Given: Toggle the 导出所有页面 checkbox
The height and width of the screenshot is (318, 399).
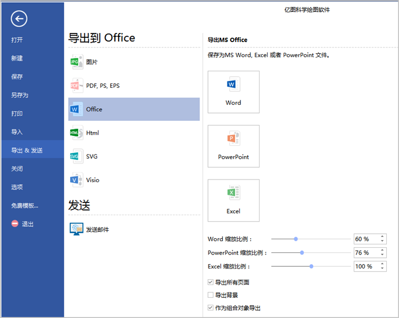Looking at the screenshot, I should (x=211, y=282).
